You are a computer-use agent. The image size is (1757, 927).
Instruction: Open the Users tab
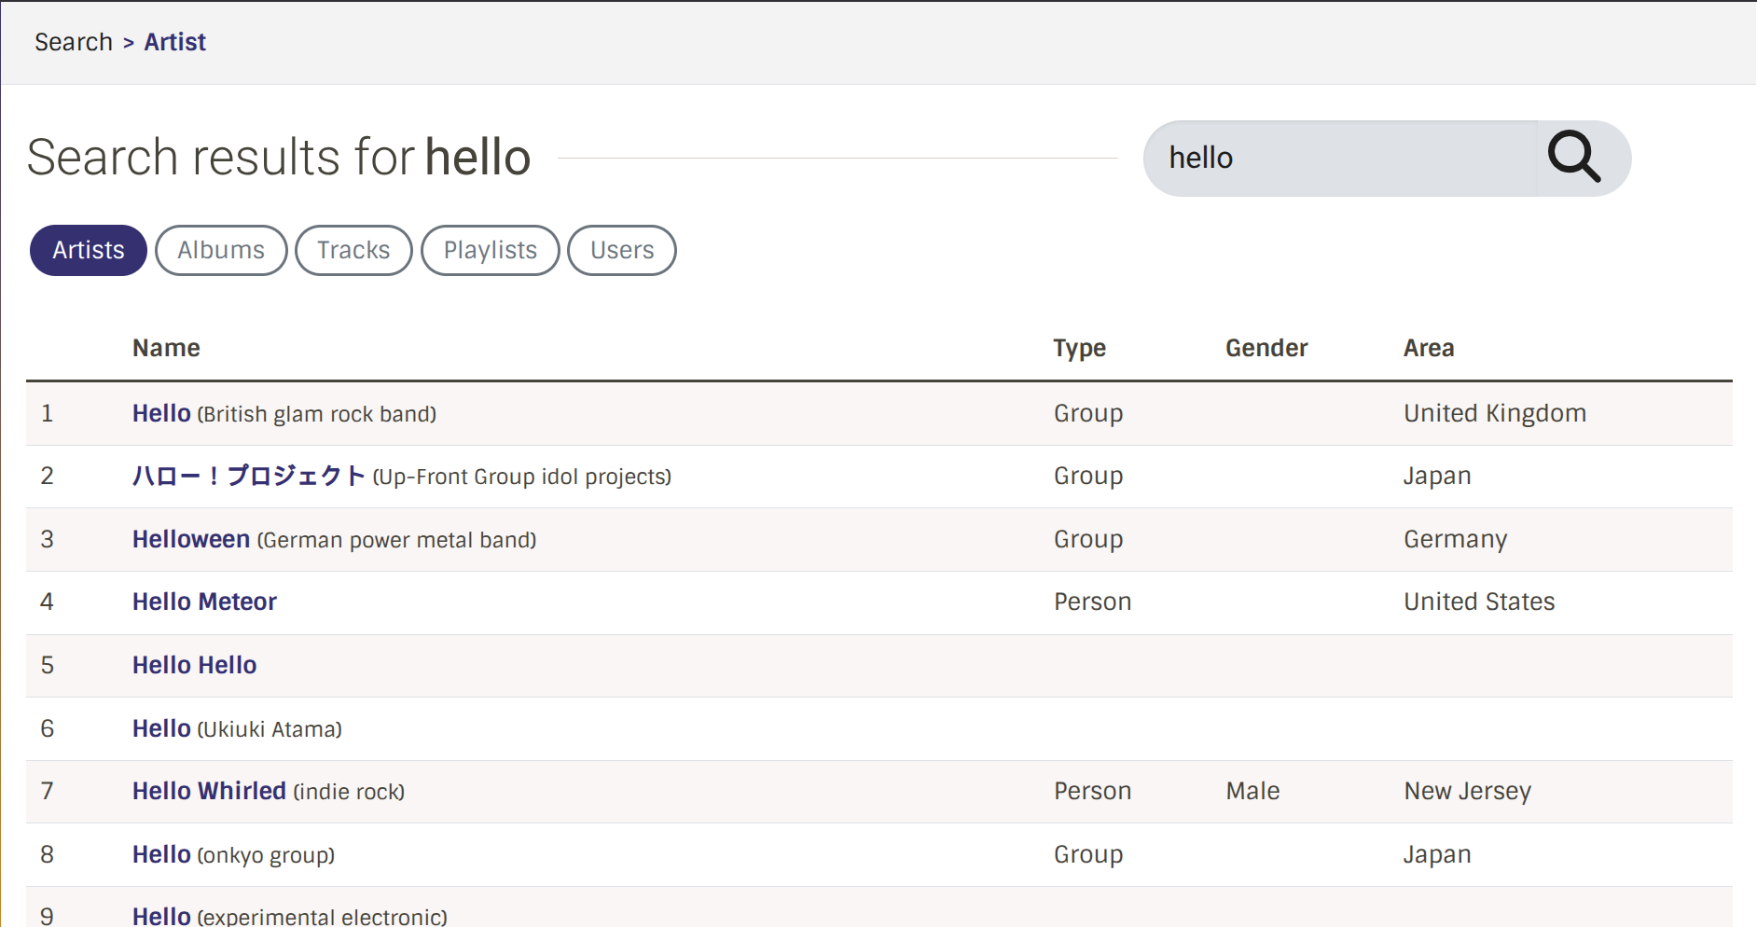click(622, 250)
